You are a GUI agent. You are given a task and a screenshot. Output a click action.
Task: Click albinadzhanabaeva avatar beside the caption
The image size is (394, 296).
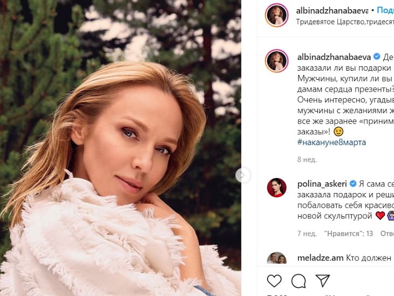click(x=276, y=61)
